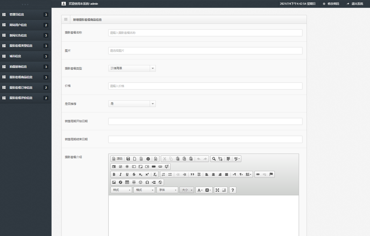
Task: Click the 修改密码 link
Action: 331,4
